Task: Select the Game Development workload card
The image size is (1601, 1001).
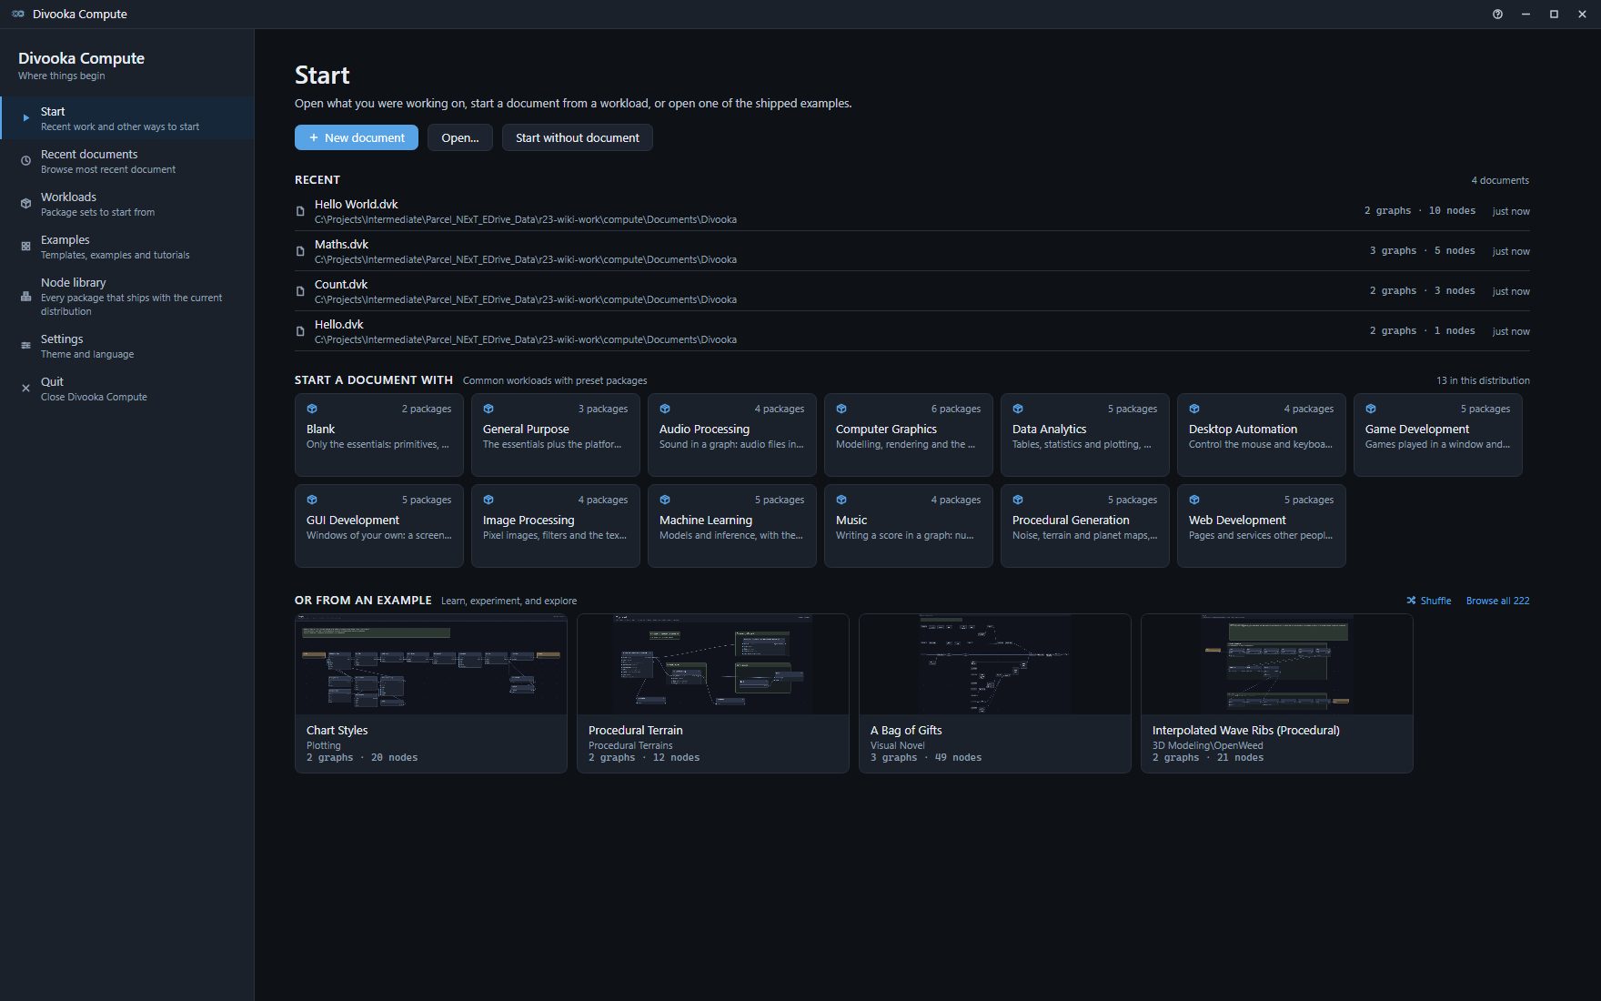Action: tap(1438, 435)
